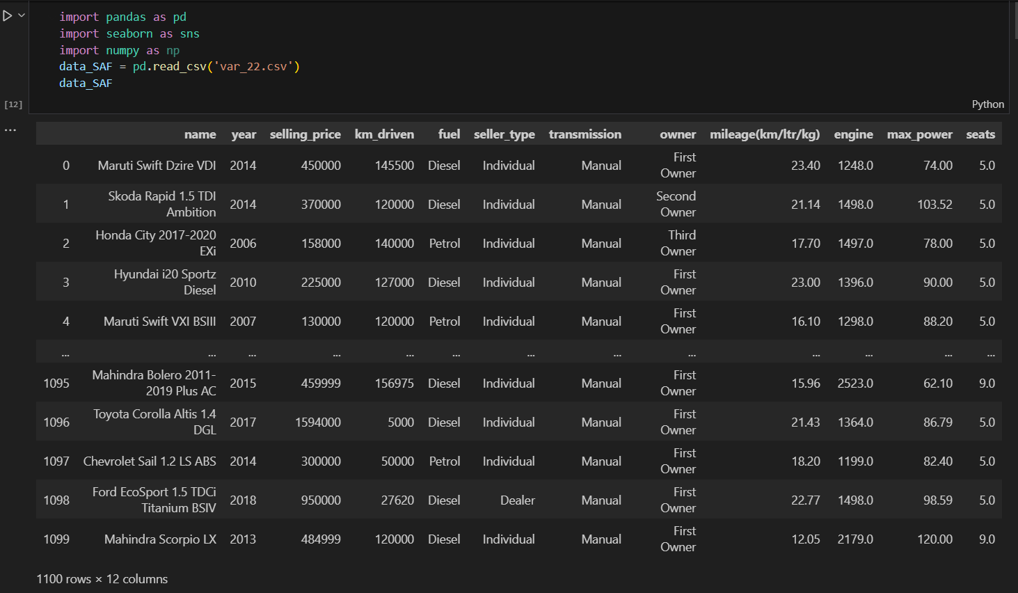Viewport: 1018px width, 593px height.
Task: Click the 'year' column header
Action: [x=244, y=134]
